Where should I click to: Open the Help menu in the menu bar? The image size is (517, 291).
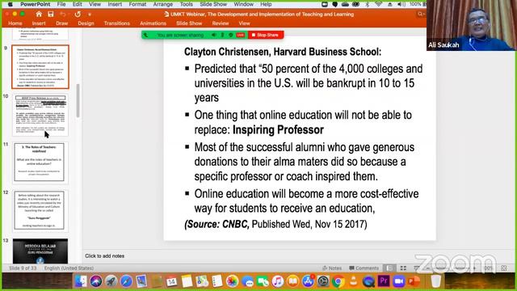(x=266, y=4)
